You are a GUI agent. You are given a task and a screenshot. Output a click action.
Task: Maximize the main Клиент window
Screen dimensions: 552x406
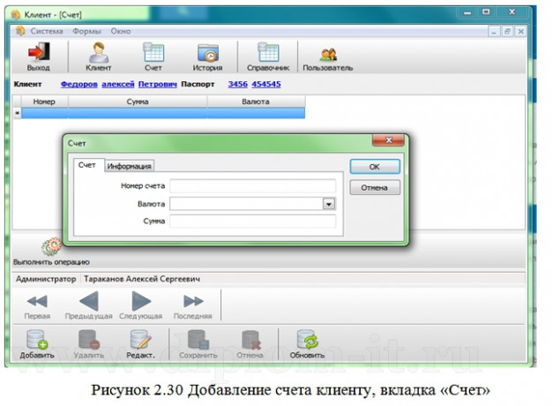[486, 12]
